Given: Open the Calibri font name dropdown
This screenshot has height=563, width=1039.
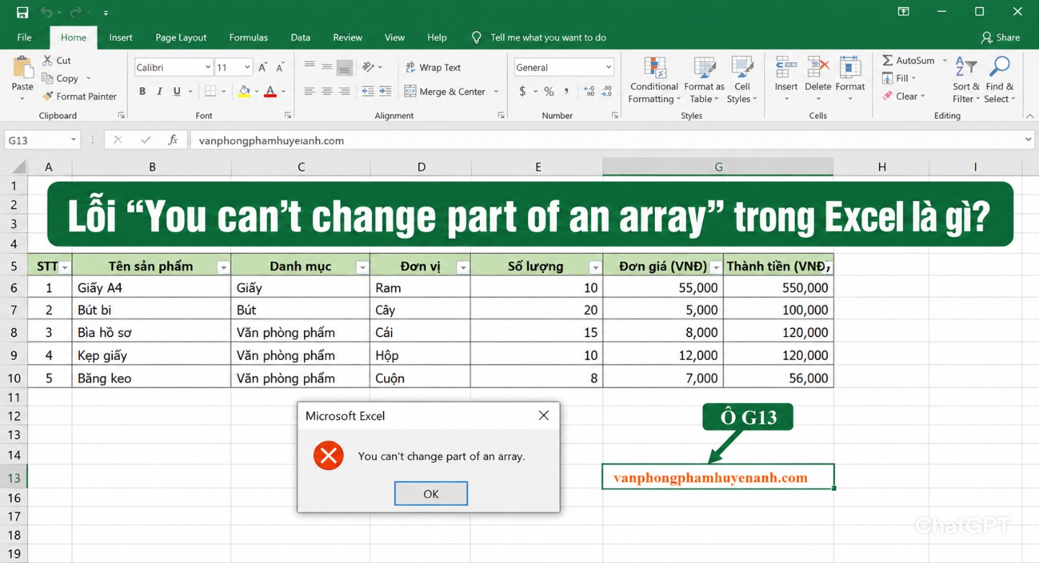Looking at the screenshot, I should pyautogui.click(x=208, y=67).
